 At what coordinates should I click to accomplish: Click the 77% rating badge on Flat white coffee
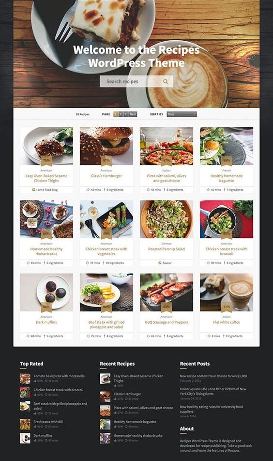227,307
